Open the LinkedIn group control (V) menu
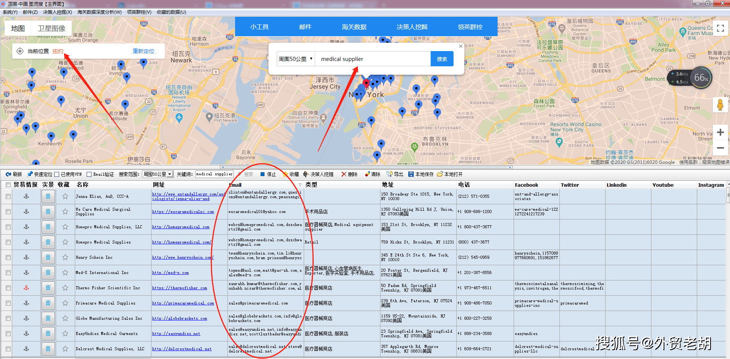Screen dimensions: 730x359 coord(139,12)
